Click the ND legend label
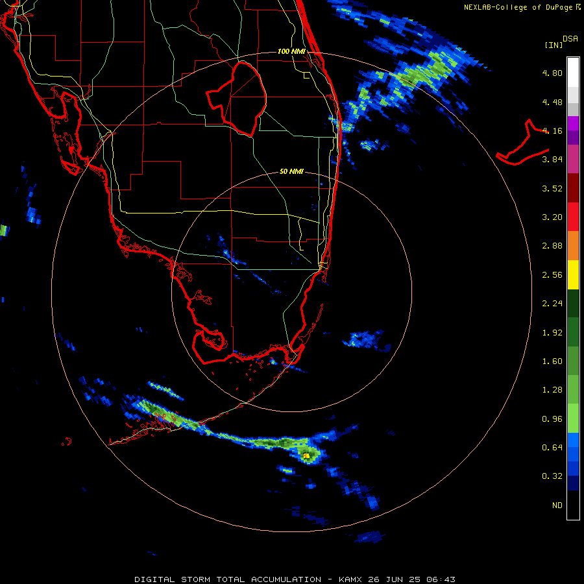This screenshot has height=584, width=584. (x=557, y=505)
